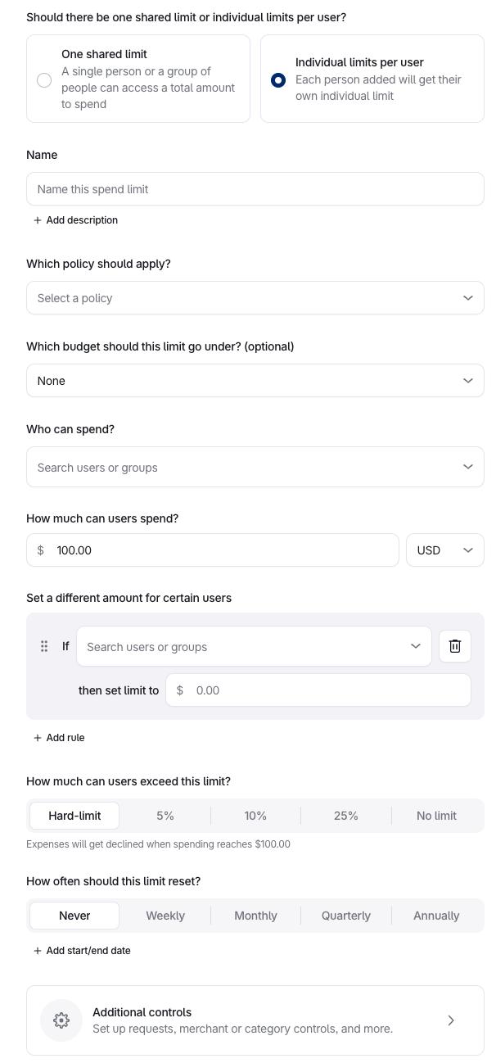Expand the budget dropdown showing None
The width and height of the screenshot is (496, 1063).
pyautogui.click(x=255, y=381)
